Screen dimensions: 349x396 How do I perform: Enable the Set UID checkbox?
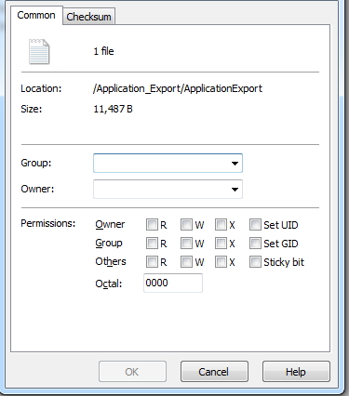pos(255,224)
